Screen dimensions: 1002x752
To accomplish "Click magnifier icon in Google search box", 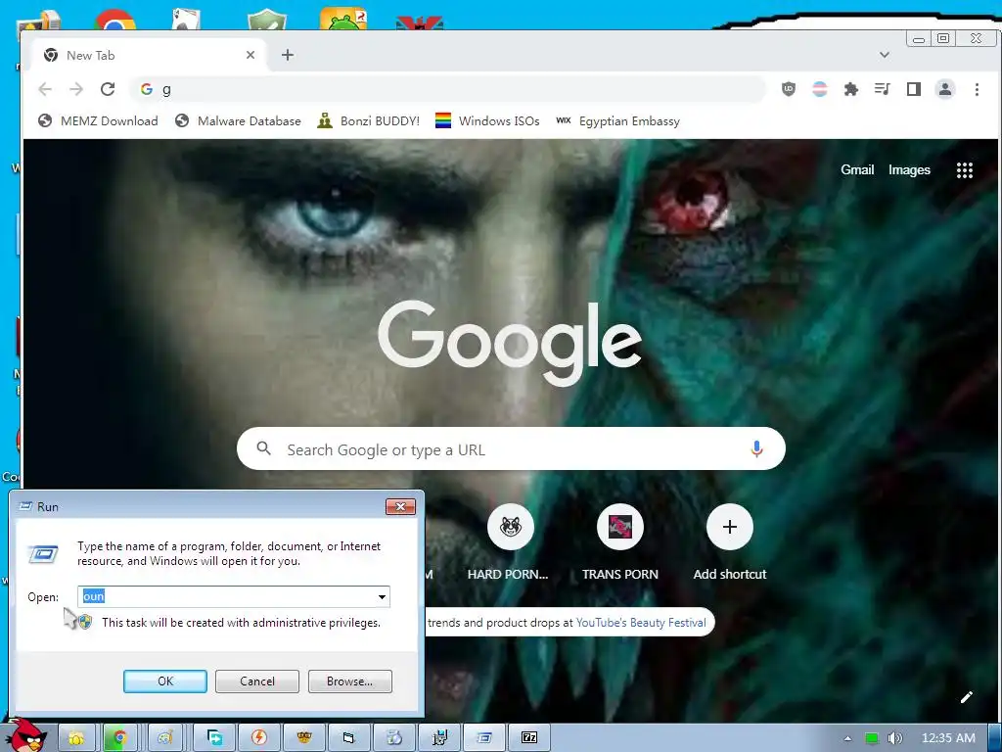I will tap(263, 448).
